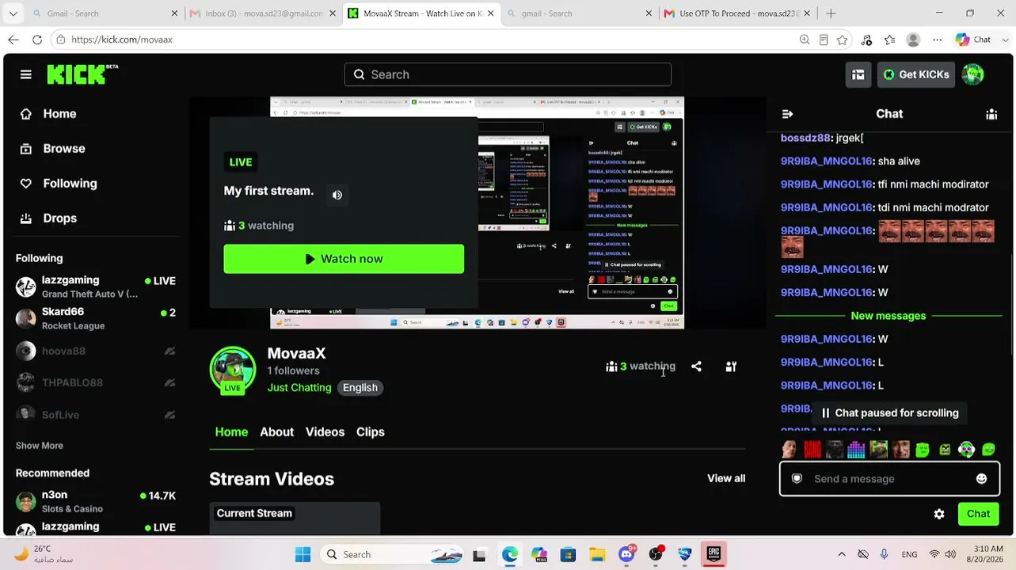Open lazzgaming in the Following list
This screenshot has height=570, width=1016.
96,287
